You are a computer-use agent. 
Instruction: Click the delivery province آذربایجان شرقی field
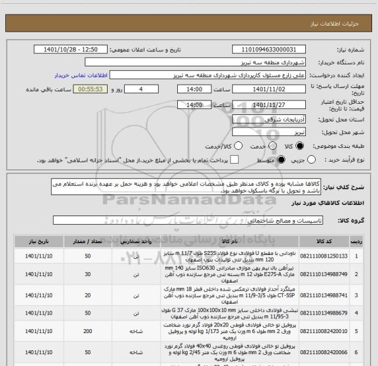[x=269, y=120]
